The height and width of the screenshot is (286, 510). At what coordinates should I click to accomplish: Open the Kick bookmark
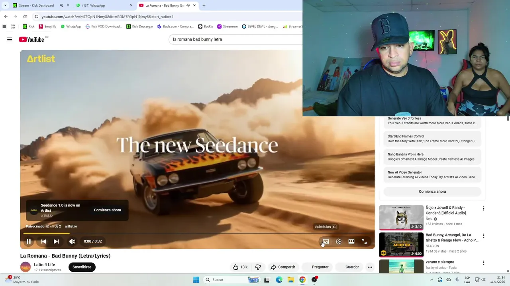click(29, 27)
